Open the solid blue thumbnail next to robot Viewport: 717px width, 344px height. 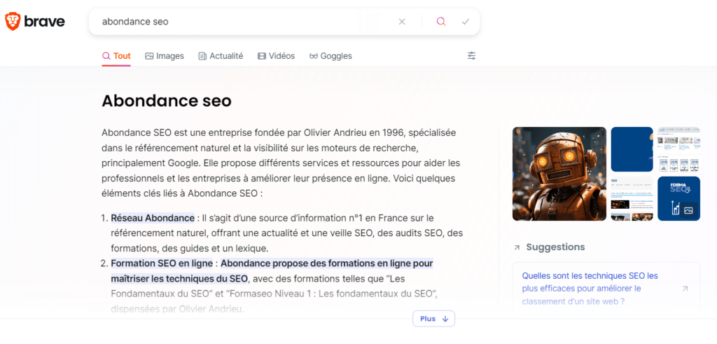click(632, 149)
